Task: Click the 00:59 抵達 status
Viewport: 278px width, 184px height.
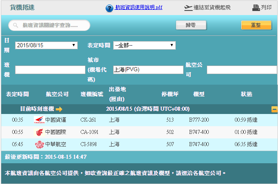Action: click(246, 120)
